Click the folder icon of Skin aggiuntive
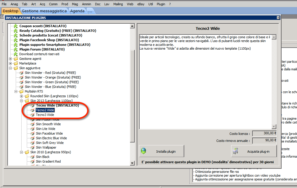This screenshot has width=297, height=188. pos(16,68)
